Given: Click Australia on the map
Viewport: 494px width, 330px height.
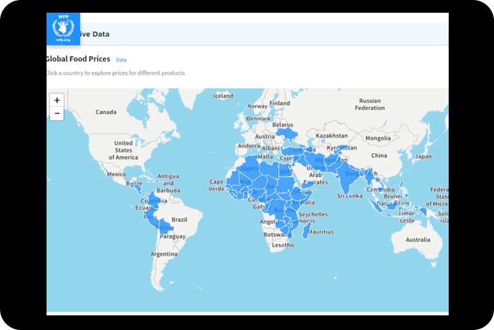Looking at the screenshot, I should pyautogui.click(x=417, y=240).
